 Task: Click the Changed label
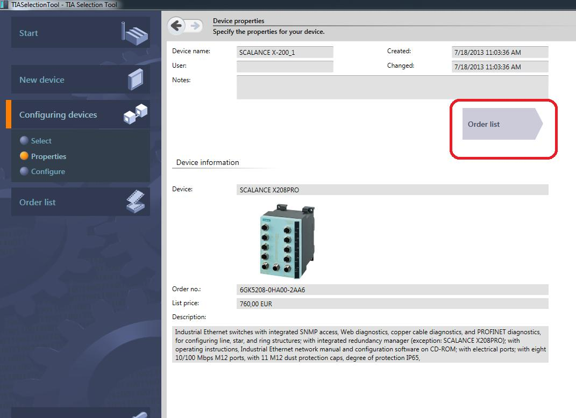(401, 66)
